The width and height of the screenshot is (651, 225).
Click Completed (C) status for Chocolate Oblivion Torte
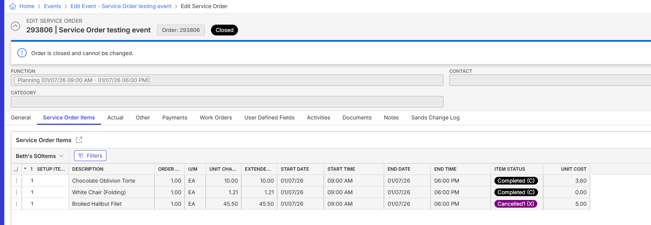[x=516, y=181]
